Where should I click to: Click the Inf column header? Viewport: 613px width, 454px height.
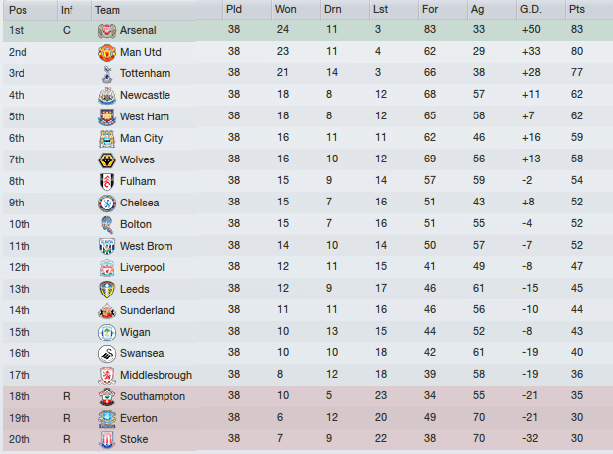[67, 9]
